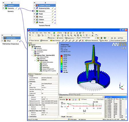Open the Tools menu
This screenshot has height=122, width=129.
pos(45,33)
